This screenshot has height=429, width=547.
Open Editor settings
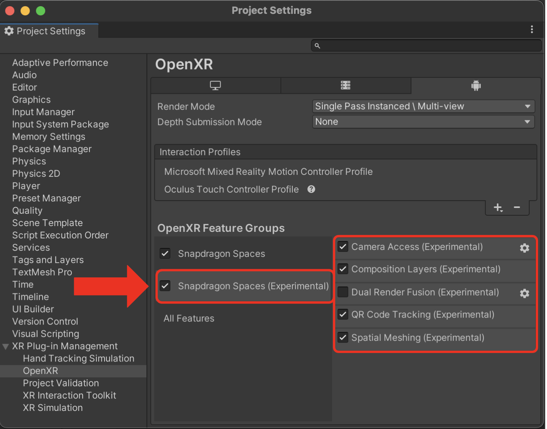24,87
